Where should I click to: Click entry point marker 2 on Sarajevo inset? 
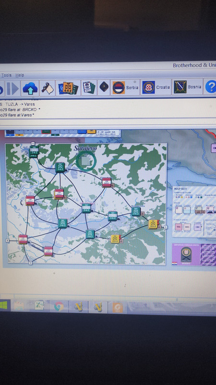[x=166, y=227]
